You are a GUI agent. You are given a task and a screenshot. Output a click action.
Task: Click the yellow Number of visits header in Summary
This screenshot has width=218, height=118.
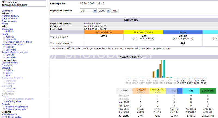143,32
